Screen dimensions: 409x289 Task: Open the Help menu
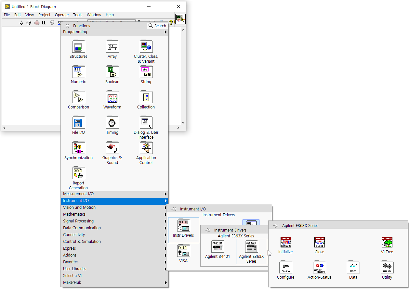pos(110,15)
